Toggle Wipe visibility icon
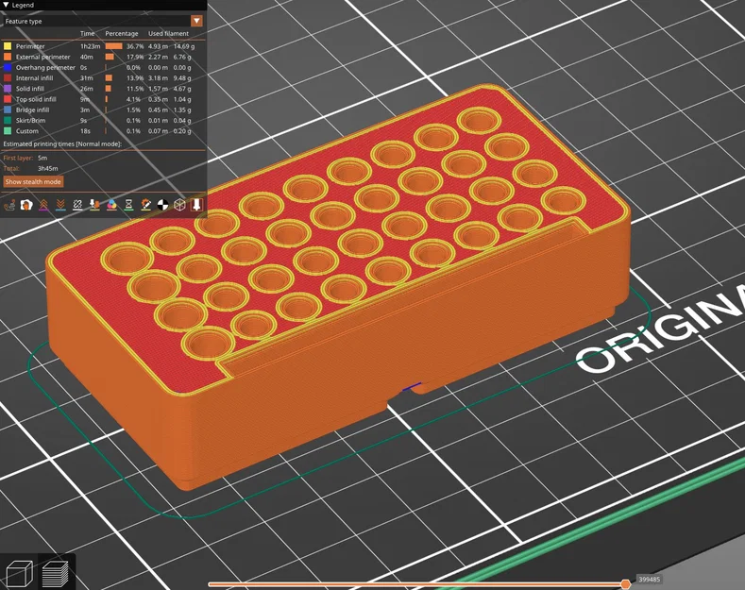Screen dimensions: 745x590 26,205
